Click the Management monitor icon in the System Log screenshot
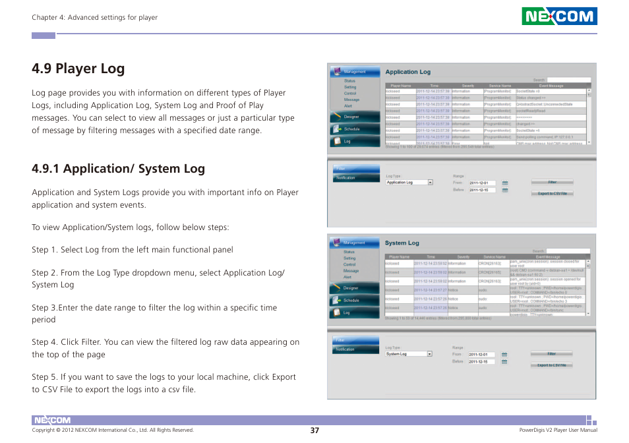Viewport: 629px width, 443px height. coord(336,242)
